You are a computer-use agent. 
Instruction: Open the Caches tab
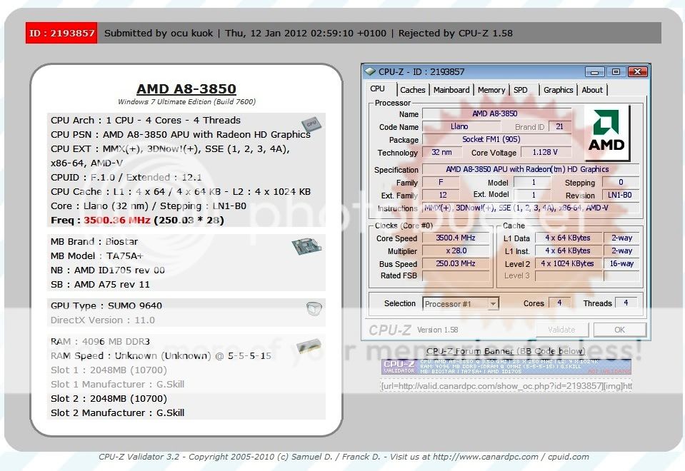point(412,90)
